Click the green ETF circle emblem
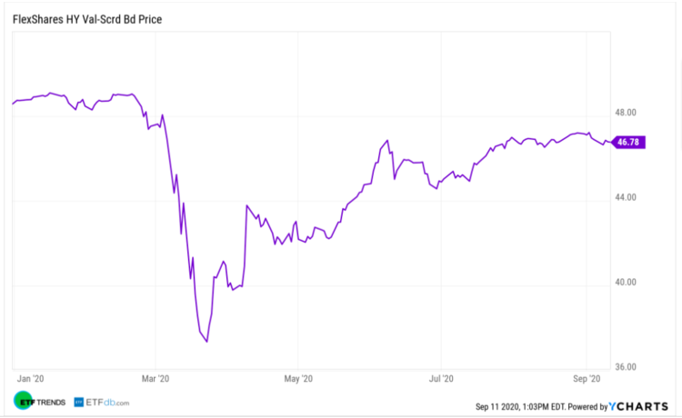Image resolution: width=682 pixels, height=418 pixels. click(22, 401)
